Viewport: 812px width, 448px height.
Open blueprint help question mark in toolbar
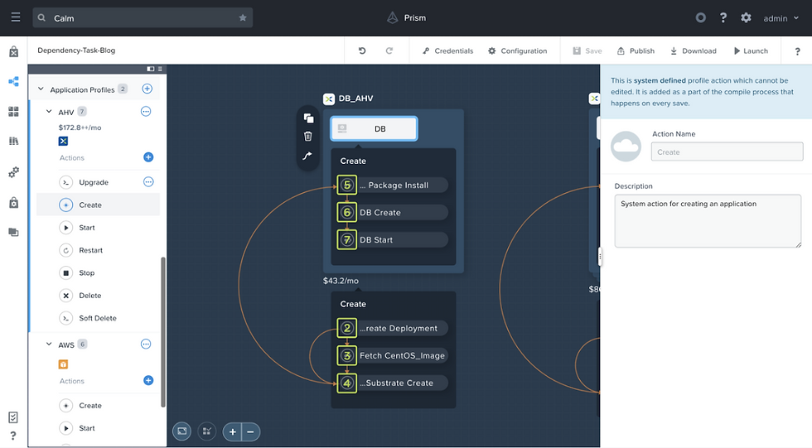point(797,51)
